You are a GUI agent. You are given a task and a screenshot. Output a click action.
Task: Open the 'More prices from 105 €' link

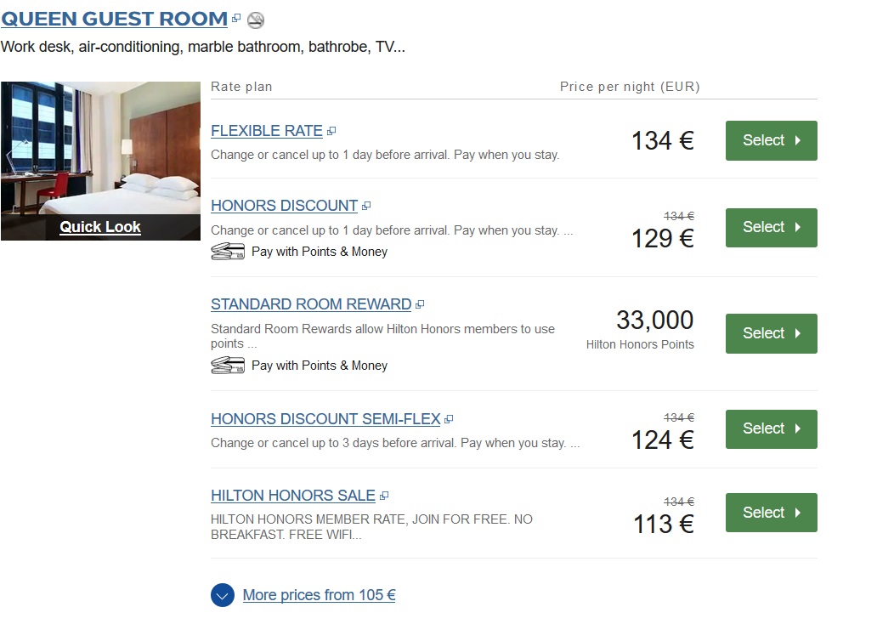(x=319, y=595)
